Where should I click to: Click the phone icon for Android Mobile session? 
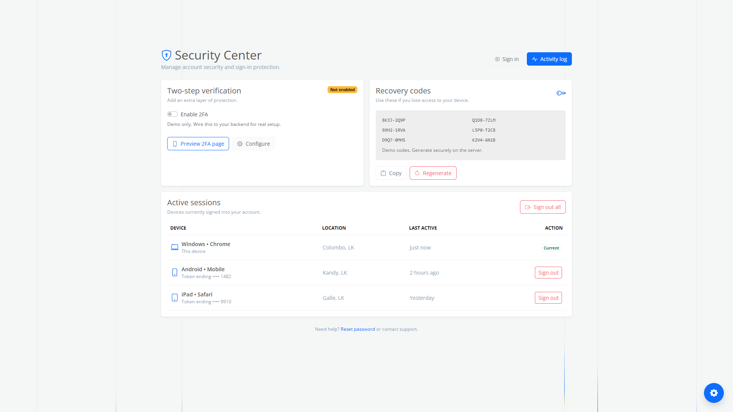tap(174, 272)
